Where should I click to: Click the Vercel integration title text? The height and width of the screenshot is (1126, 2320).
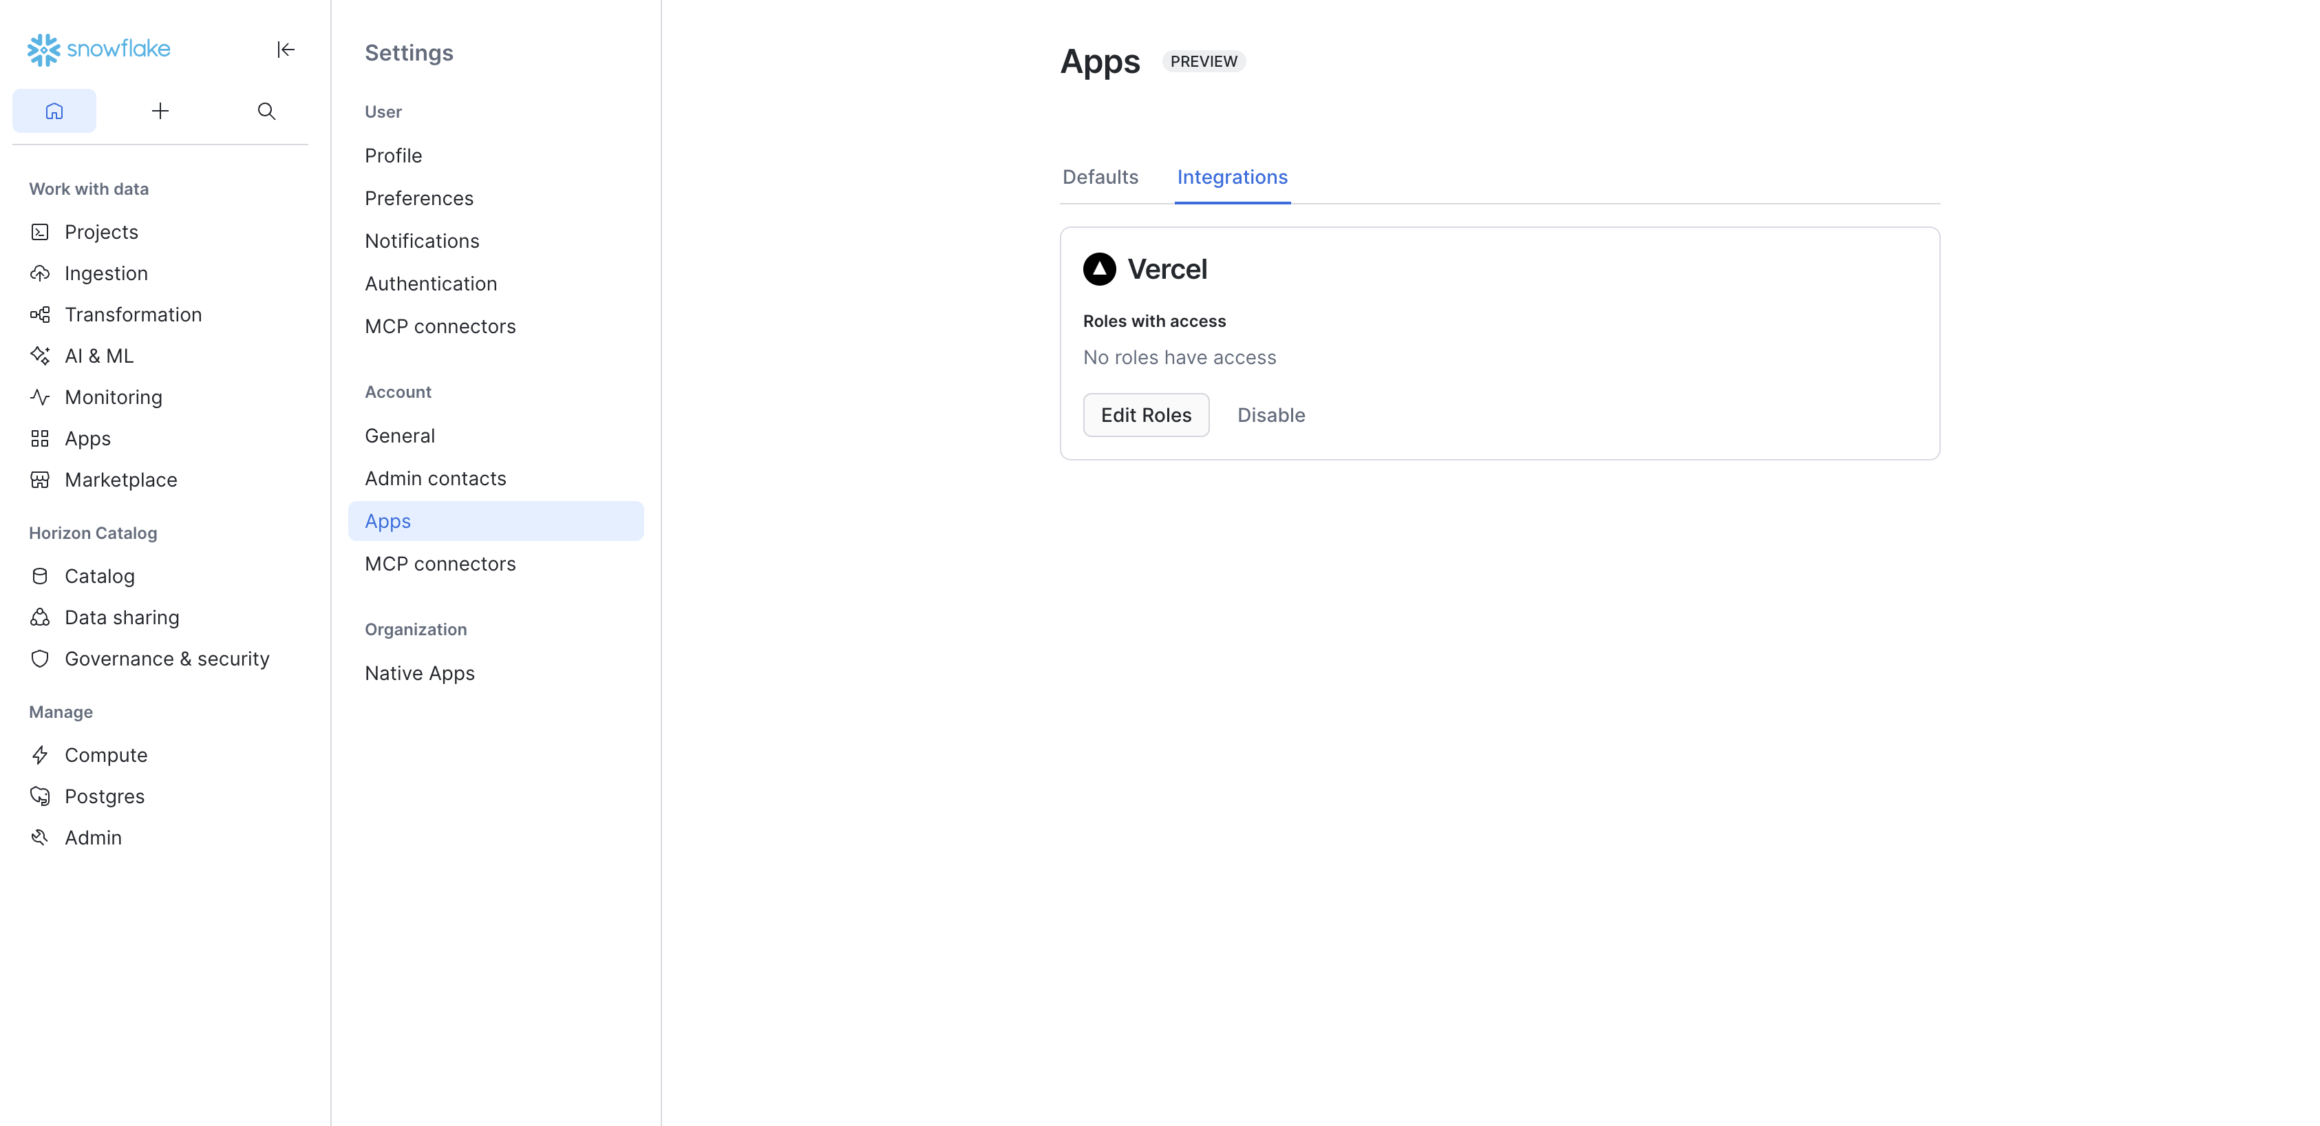click(x=1167, y=269)
